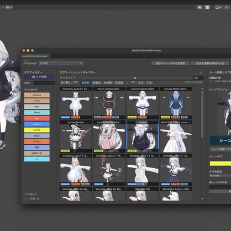Image resolution: width=231 pixels, height=231 pixels.
Task: Filter by the Fiona tag
Action: pos(37,112)
